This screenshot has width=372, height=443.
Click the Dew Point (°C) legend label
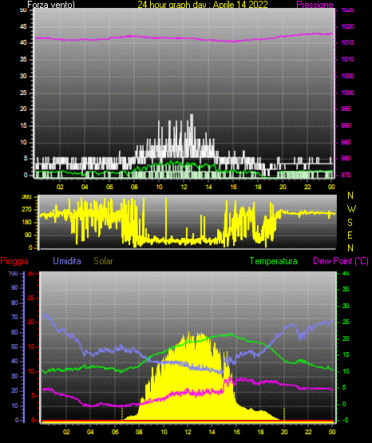click(x=341, y=261)
